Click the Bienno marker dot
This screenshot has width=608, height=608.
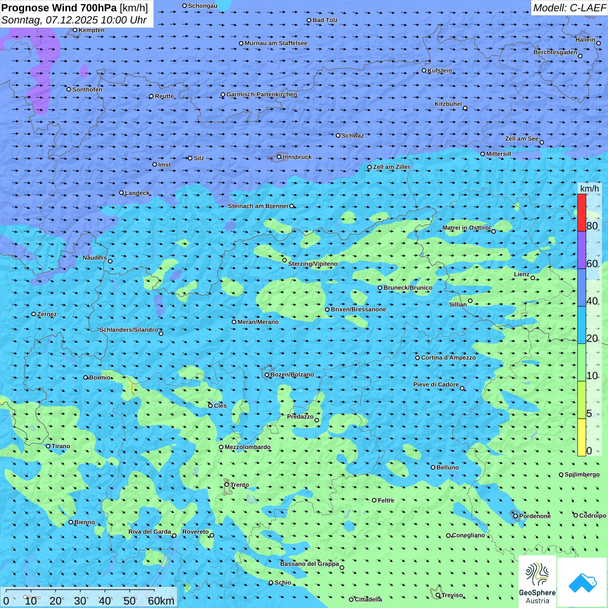tap(71, 522)
